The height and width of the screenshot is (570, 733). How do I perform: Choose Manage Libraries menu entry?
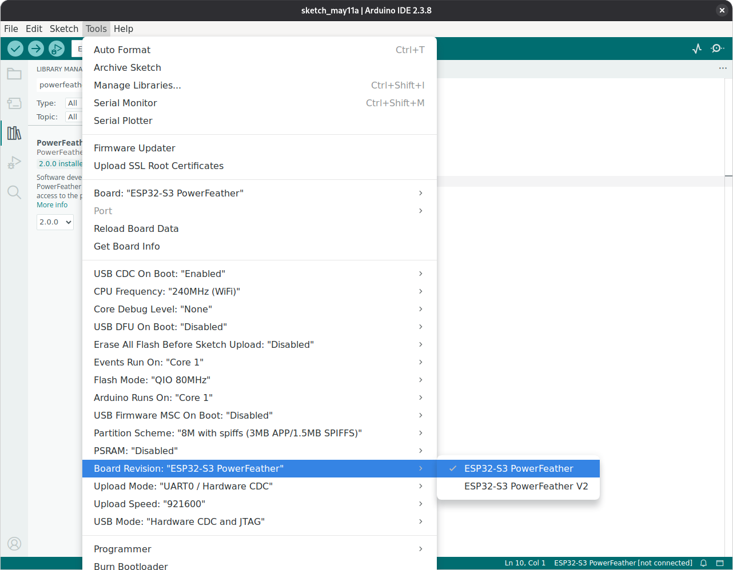tap(260, 85)
